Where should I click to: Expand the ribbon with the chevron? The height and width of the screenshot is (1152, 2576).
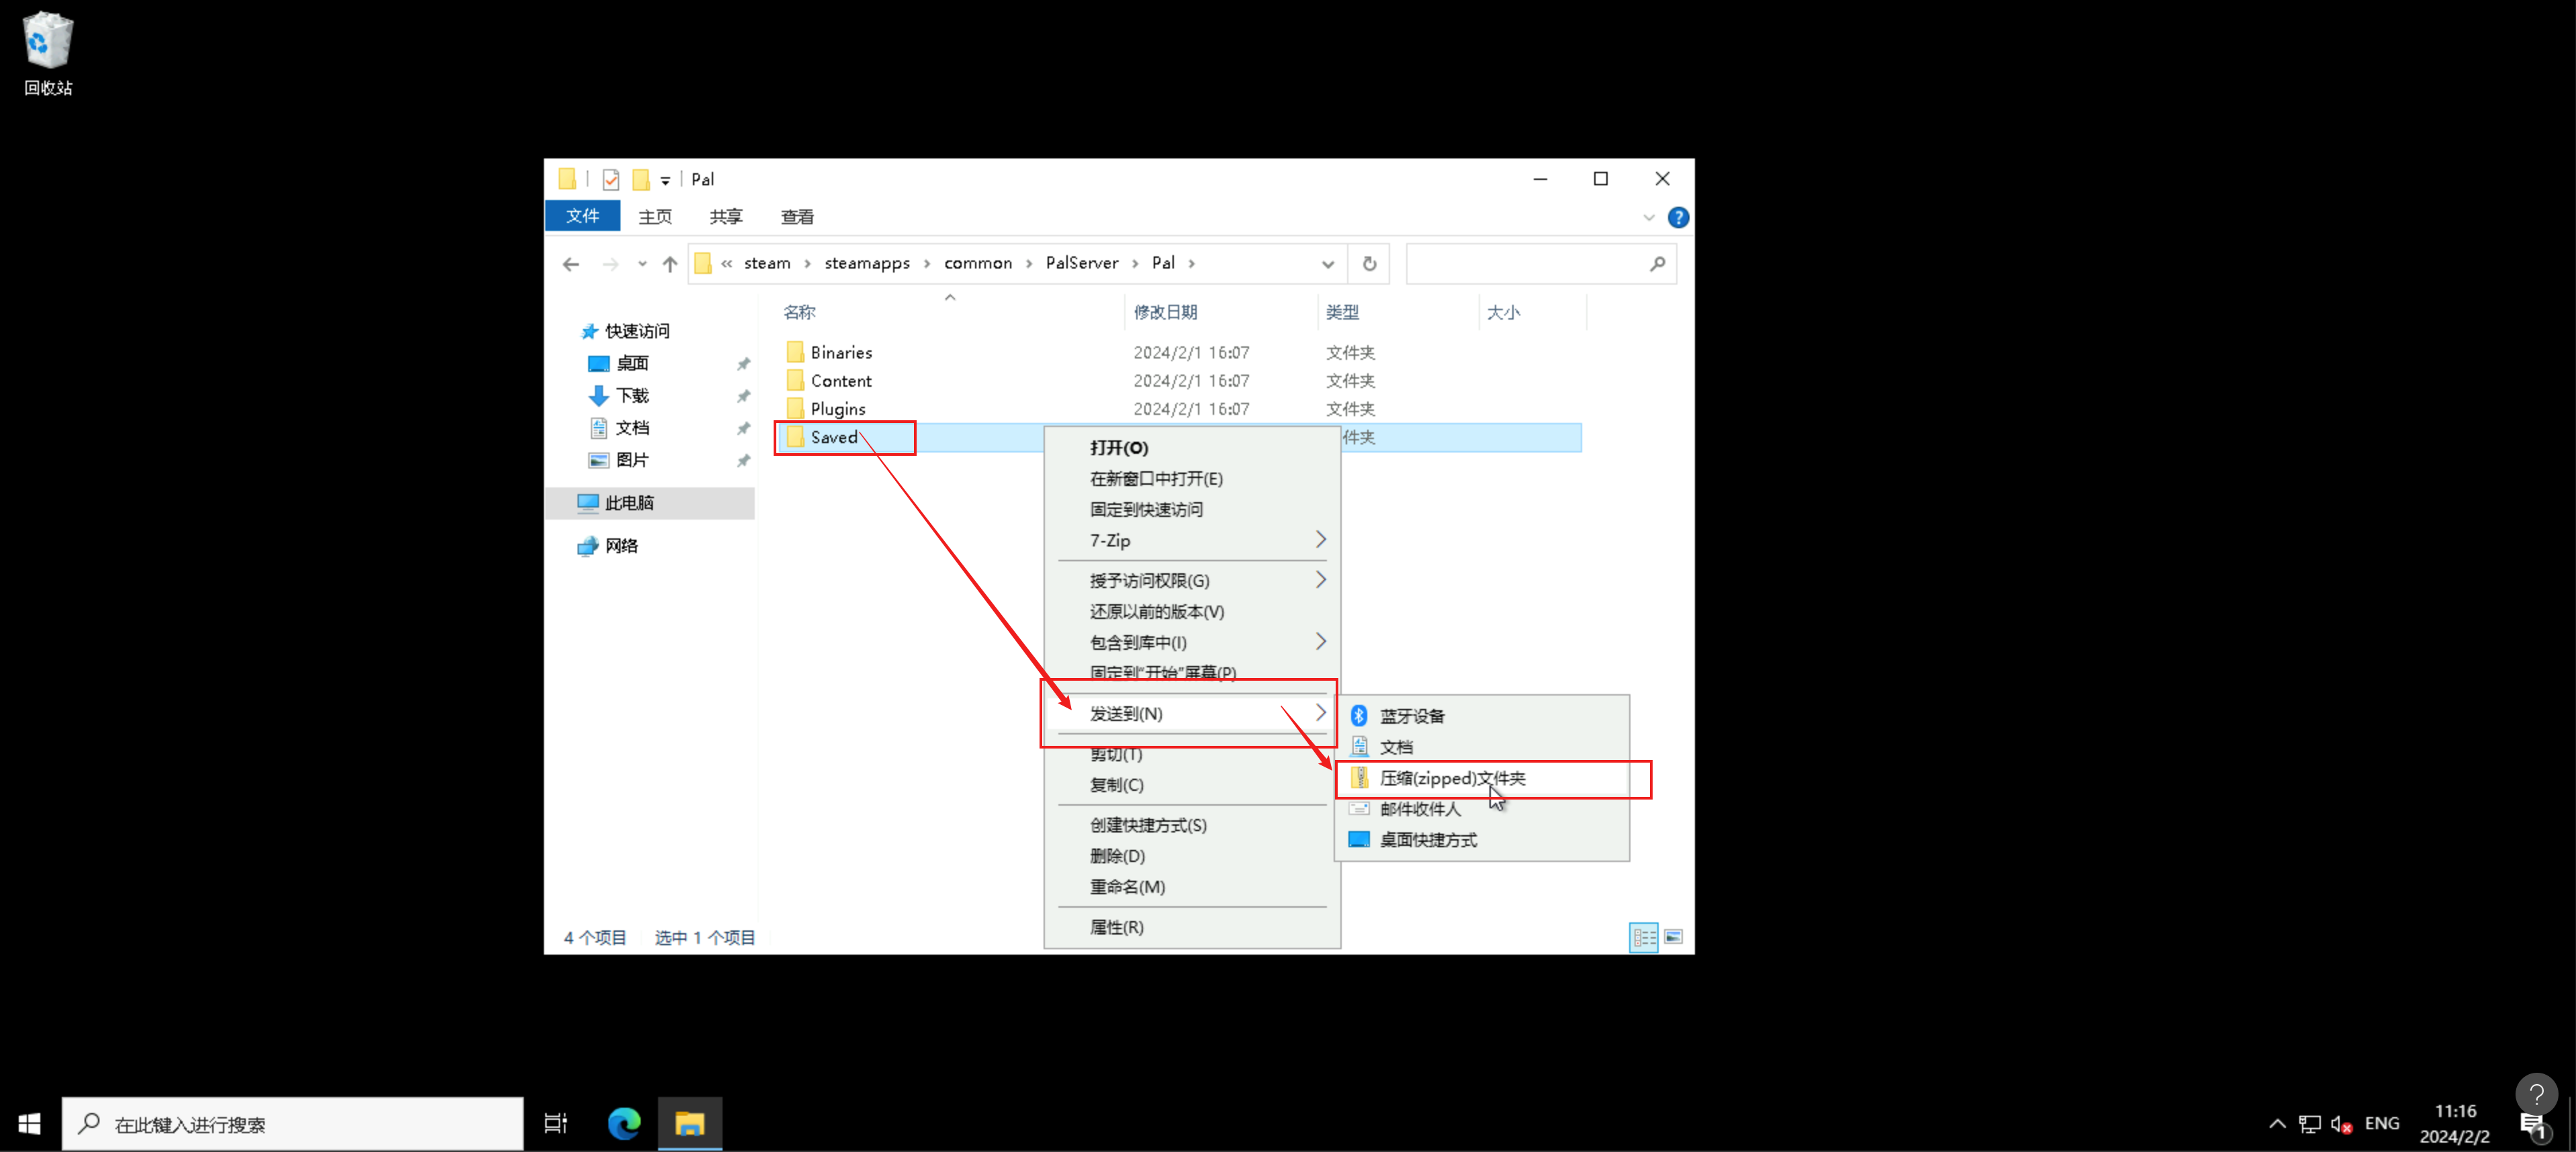tap(1648, 217)
